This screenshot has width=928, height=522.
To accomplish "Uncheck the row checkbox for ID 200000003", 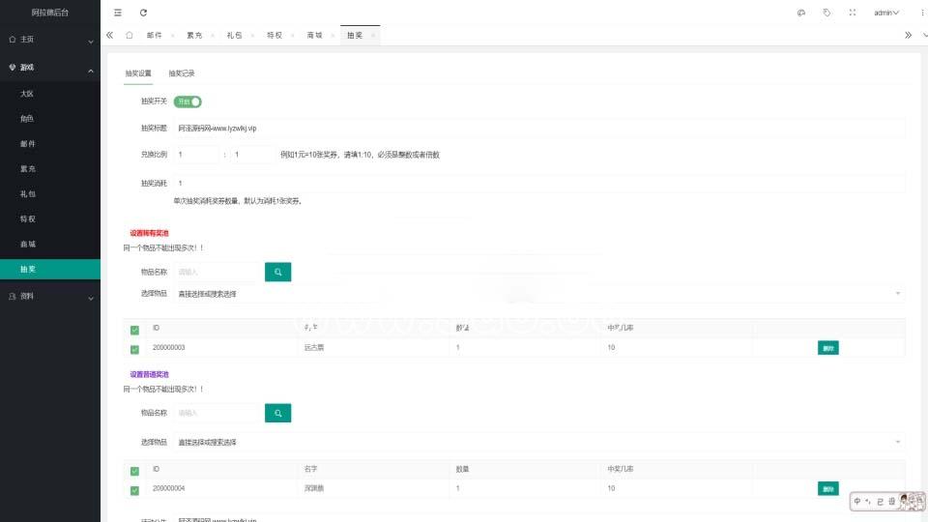I will pos(134,348).
